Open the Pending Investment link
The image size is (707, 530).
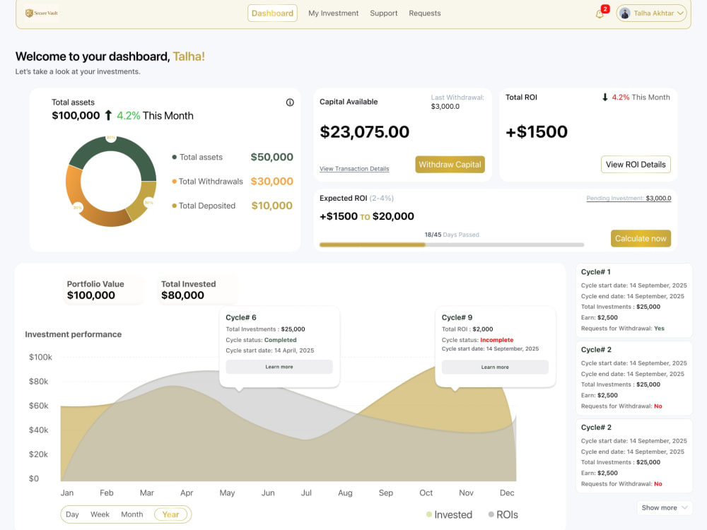[629, 199]
